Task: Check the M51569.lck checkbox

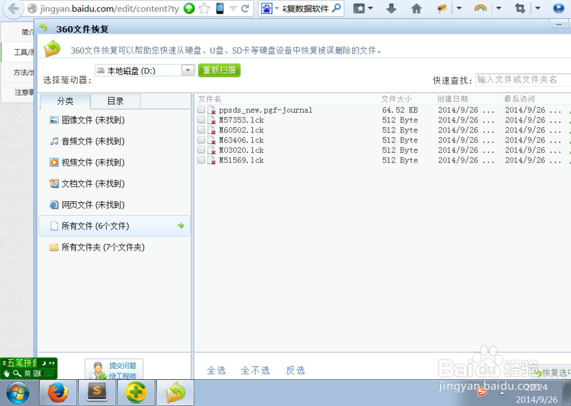Action: [201, 160]
